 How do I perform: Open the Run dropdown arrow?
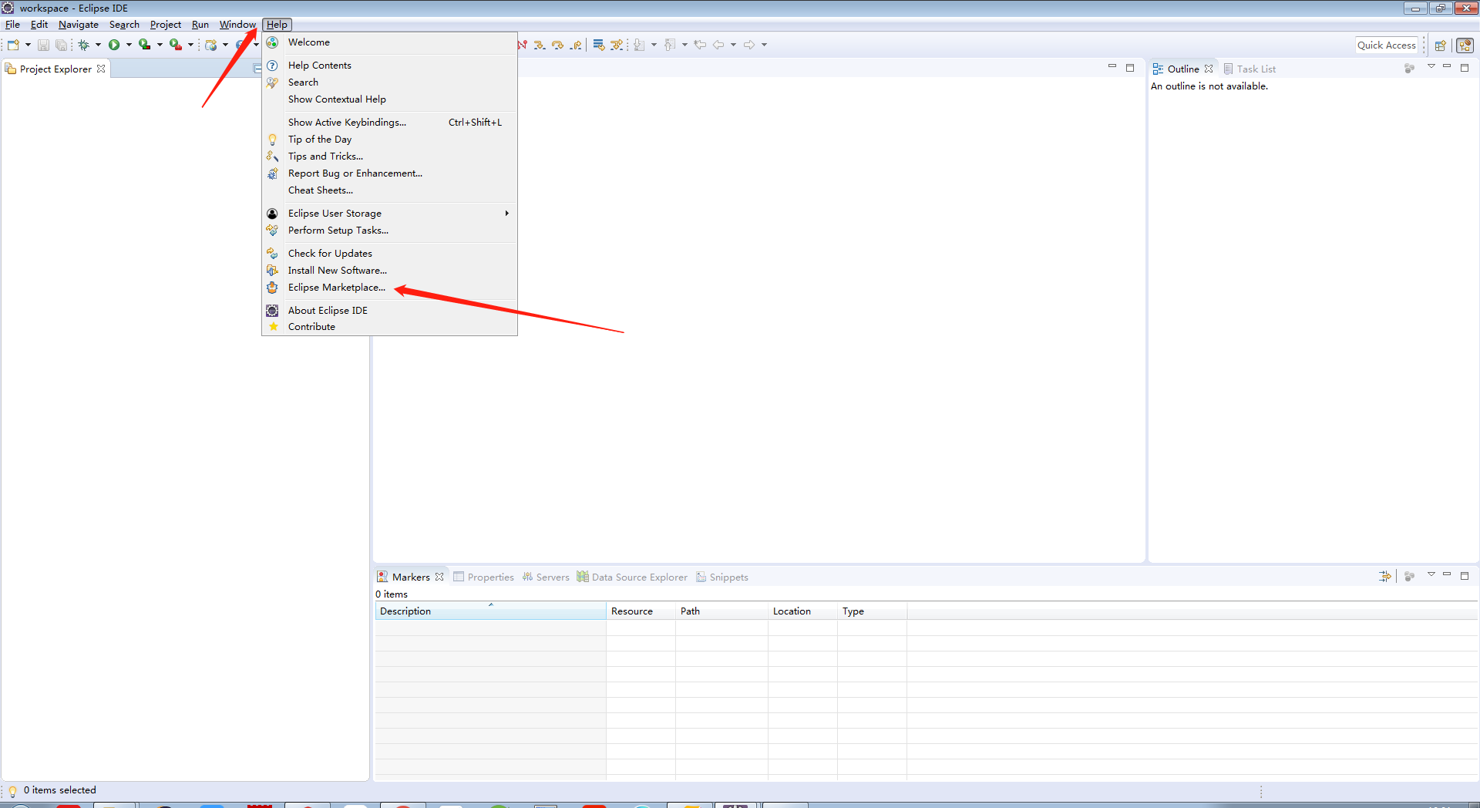(129, 45)
